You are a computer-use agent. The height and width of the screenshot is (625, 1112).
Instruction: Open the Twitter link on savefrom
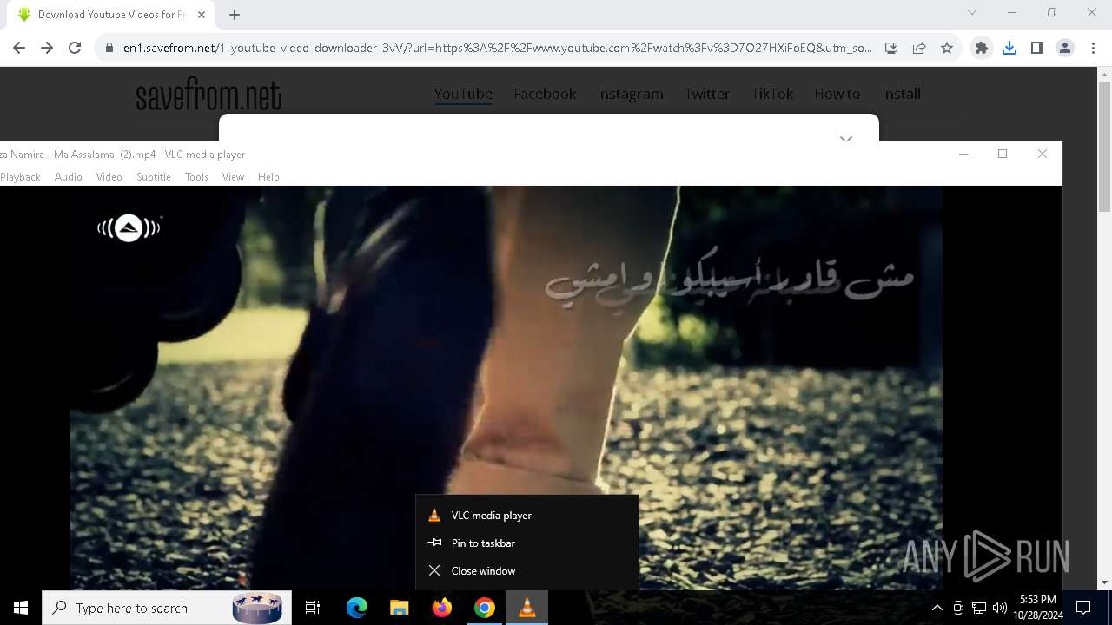[x=706, y=94]
